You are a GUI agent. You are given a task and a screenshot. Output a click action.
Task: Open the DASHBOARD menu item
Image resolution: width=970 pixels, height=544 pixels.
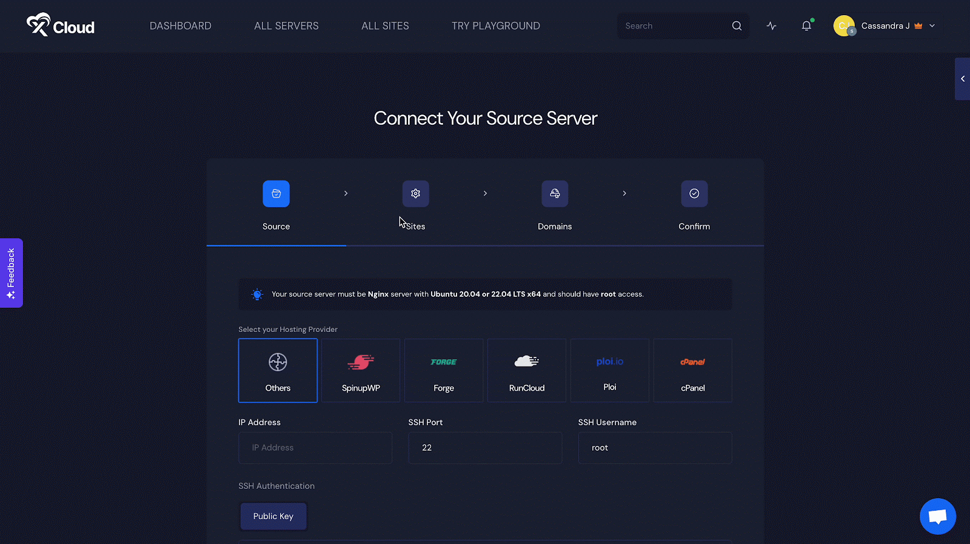(181, 26)
